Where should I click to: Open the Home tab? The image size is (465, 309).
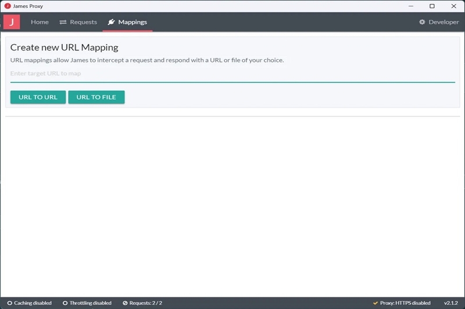pyautogui.click(x=40, y=22)
